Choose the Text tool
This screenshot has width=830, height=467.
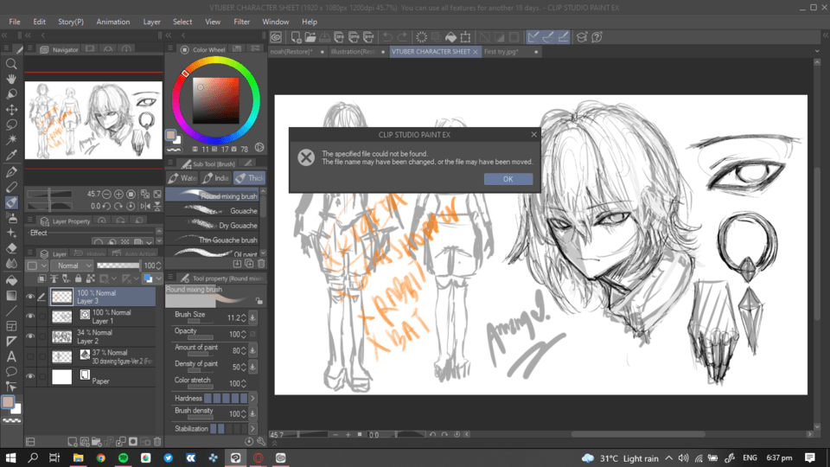click(x=12, y=356)
